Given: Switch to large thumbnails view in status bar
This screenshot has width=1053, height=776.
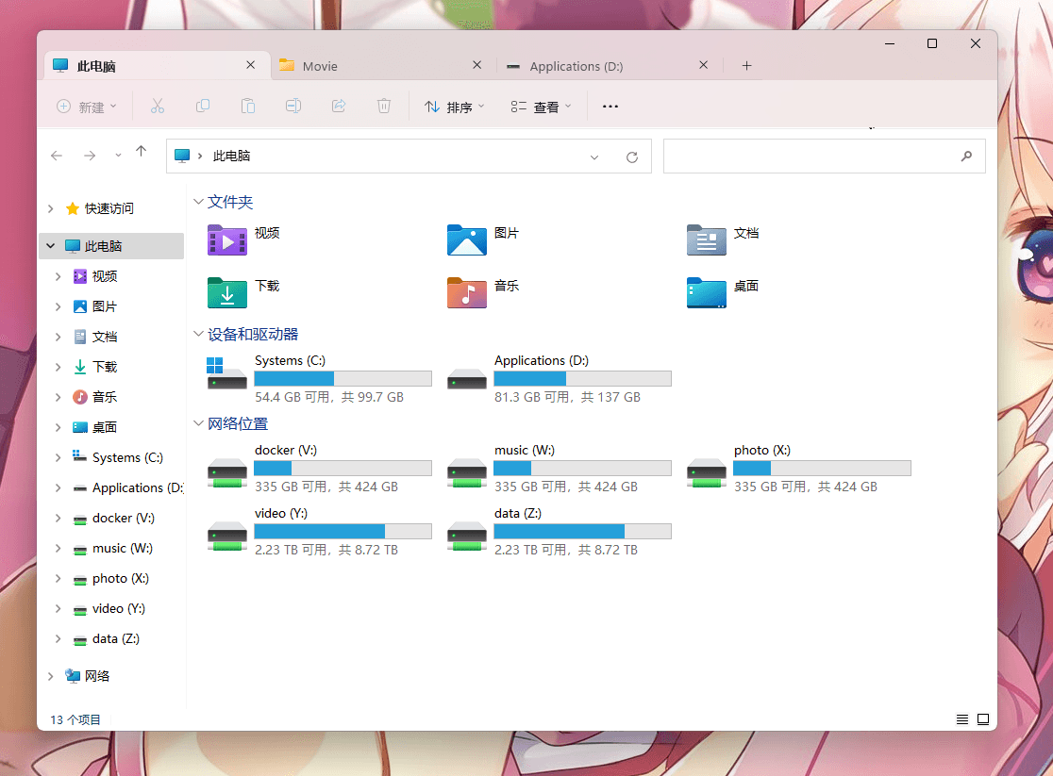Looking at the screenshot, I should 983,719.
